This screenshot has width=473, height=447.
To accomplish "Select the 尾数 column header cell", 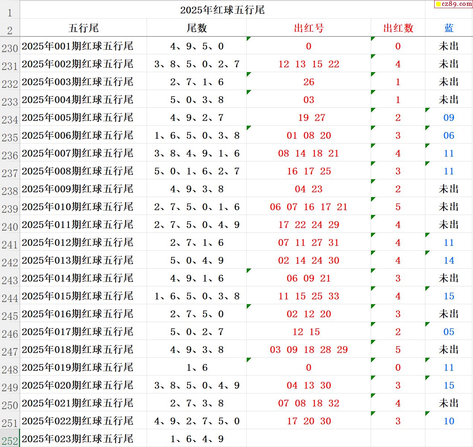I will point(196,28).
